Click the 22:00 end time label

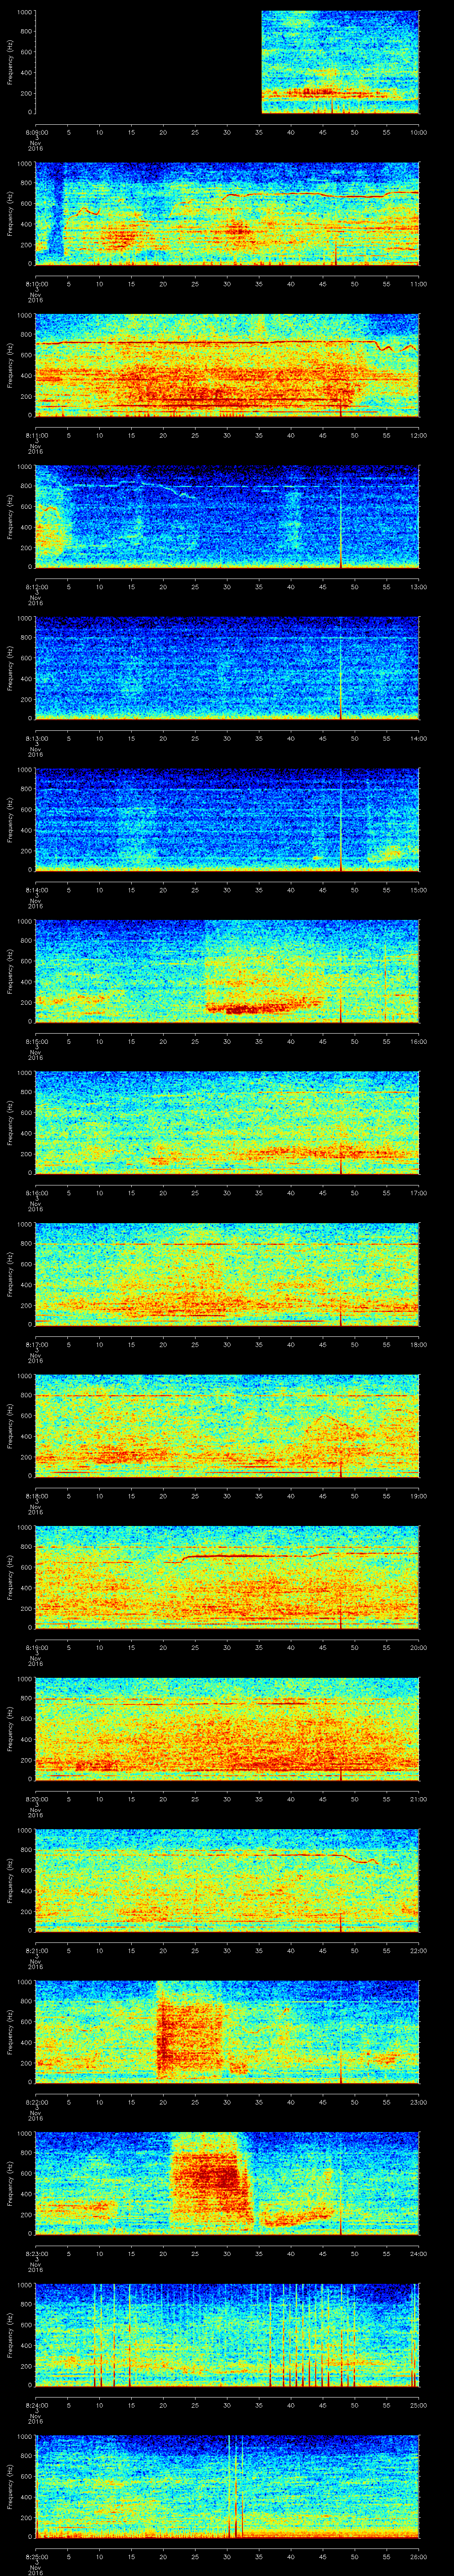coord(419,1950)
